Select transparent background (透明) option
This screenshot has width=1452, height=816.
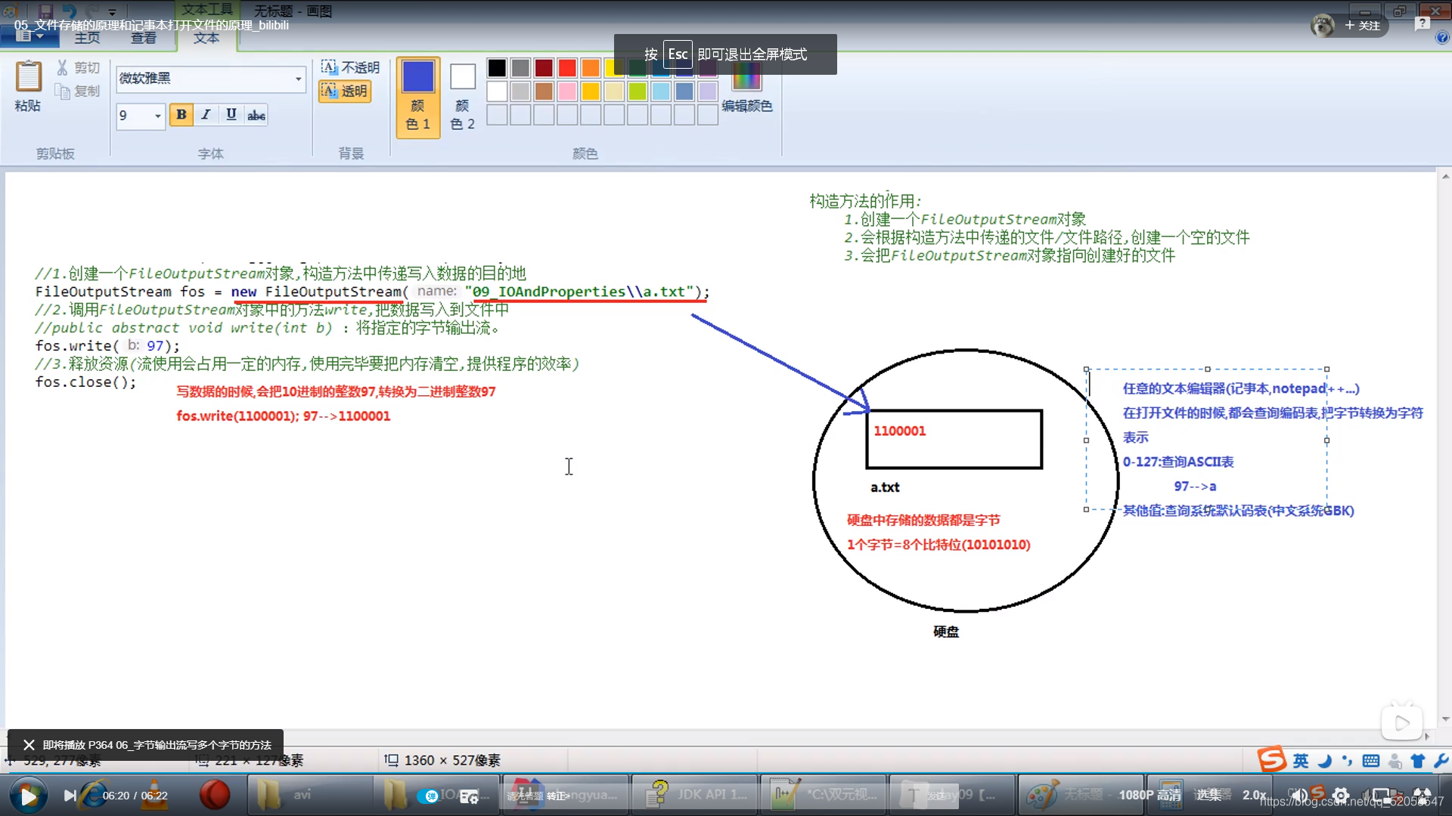tap(345, 91)
